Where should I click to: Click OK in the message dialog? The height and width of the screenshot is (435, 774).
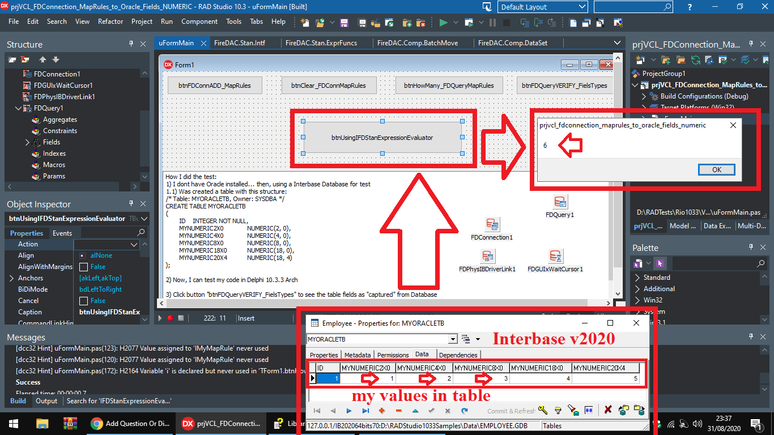[716, 169]
